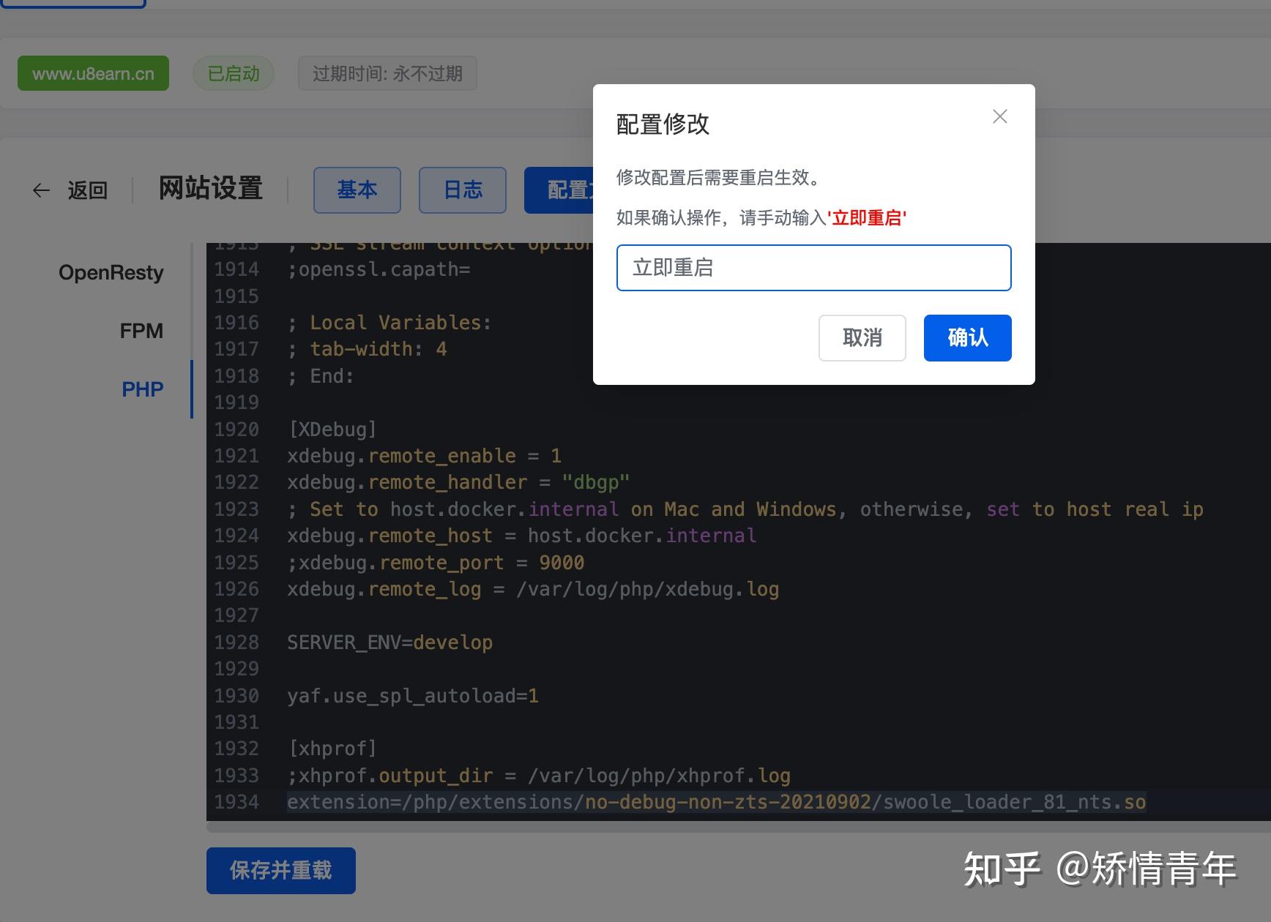The width and height of the screenshot is (1271, 922).
Task: Click the horizontal scrollbar under the editor
Action: pyautogui.click(x=659, y=827)
